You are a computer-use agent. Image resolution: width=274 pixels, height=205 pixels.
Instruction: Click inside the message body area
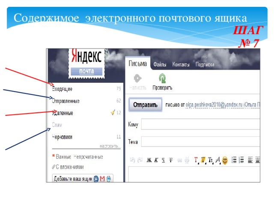point(194,174)
